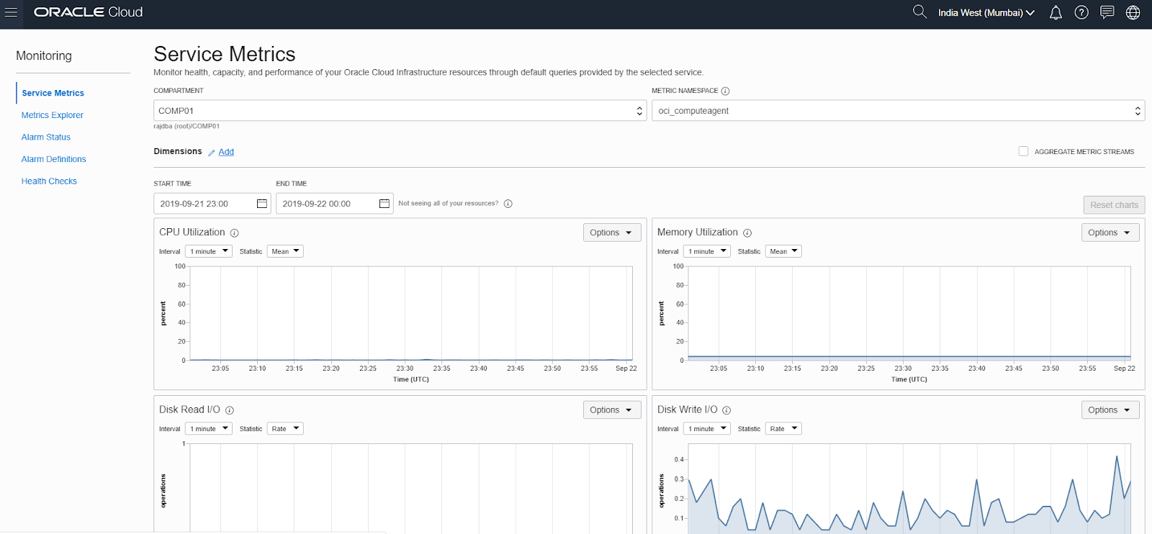Click info icon beside Disk Read I/O
Image resolution: width=1152 pixels, height=534 pixels.
coord(230,410)
